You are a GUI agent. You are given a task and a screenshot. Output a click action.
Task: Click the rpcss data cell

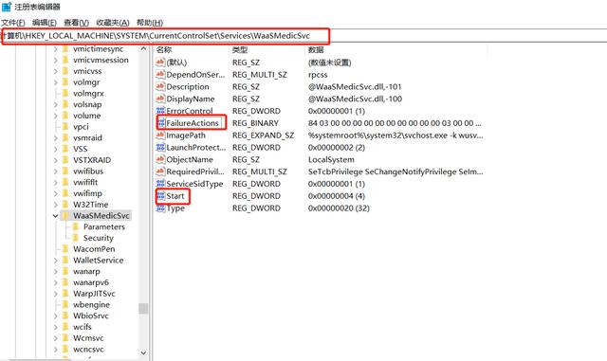[x=318, y=75]
